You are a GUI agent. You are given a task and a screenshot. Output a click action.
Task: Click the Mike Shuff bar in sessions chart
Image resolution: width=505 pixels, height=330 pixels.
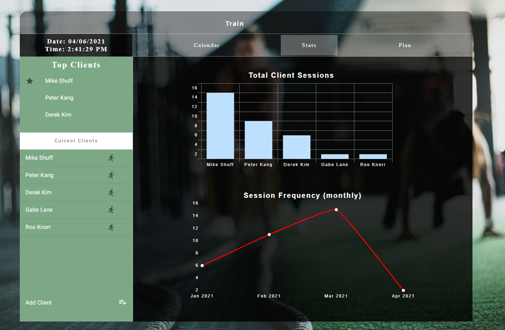pyautogui.click(x=220, y=126)
